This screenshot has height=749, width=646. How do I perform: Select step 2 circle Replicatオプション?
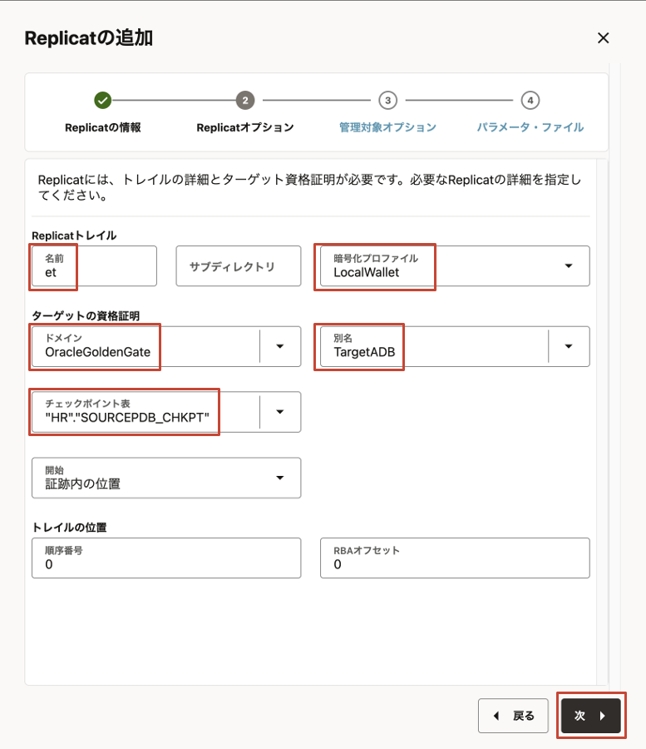(245, 101)
